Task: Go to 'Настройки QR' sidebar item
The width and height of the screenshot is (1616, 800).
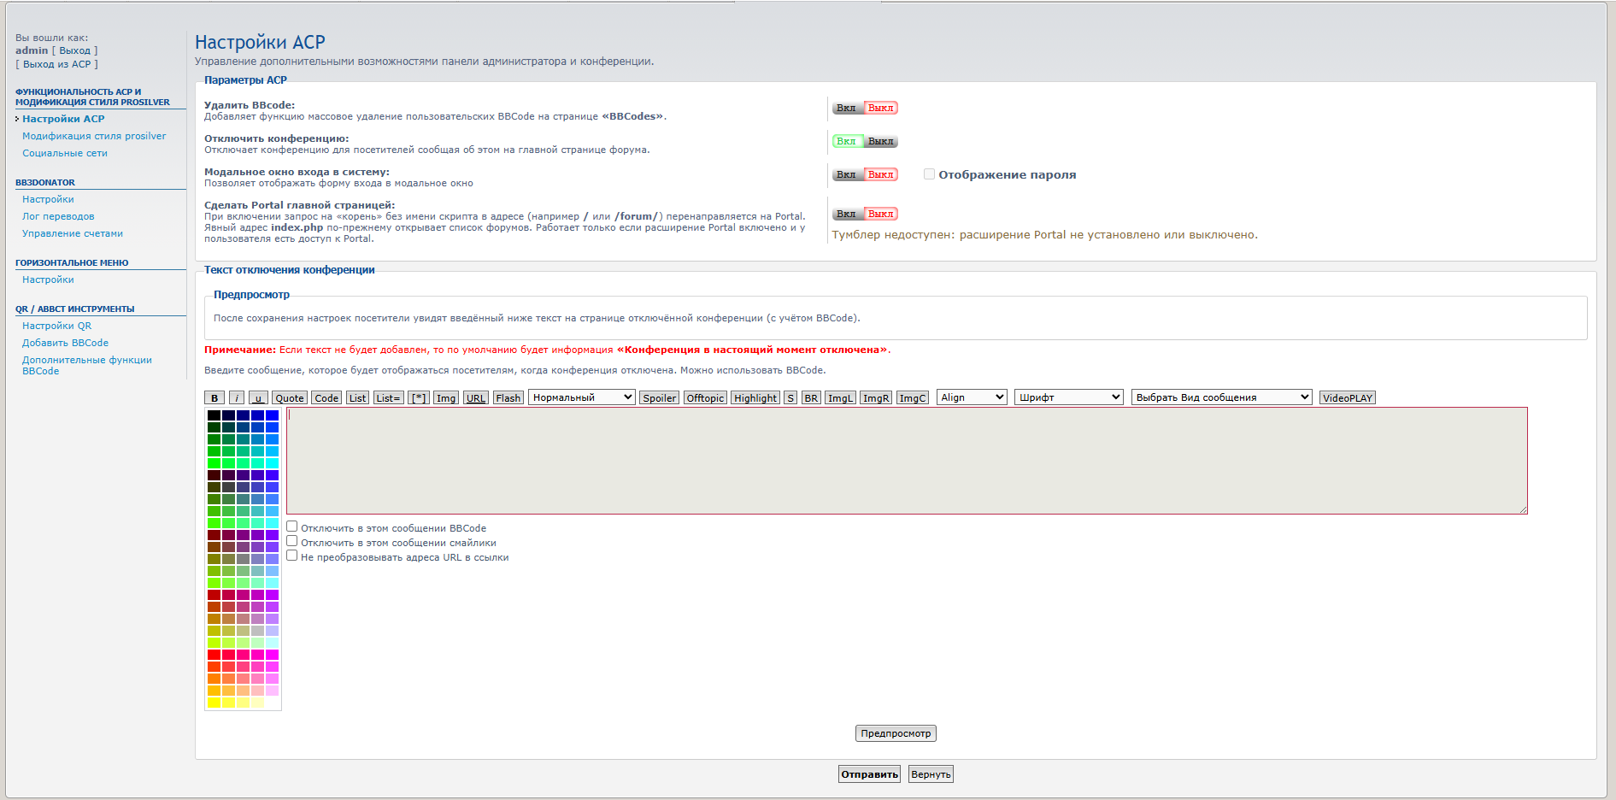Action: pos(56,326)
